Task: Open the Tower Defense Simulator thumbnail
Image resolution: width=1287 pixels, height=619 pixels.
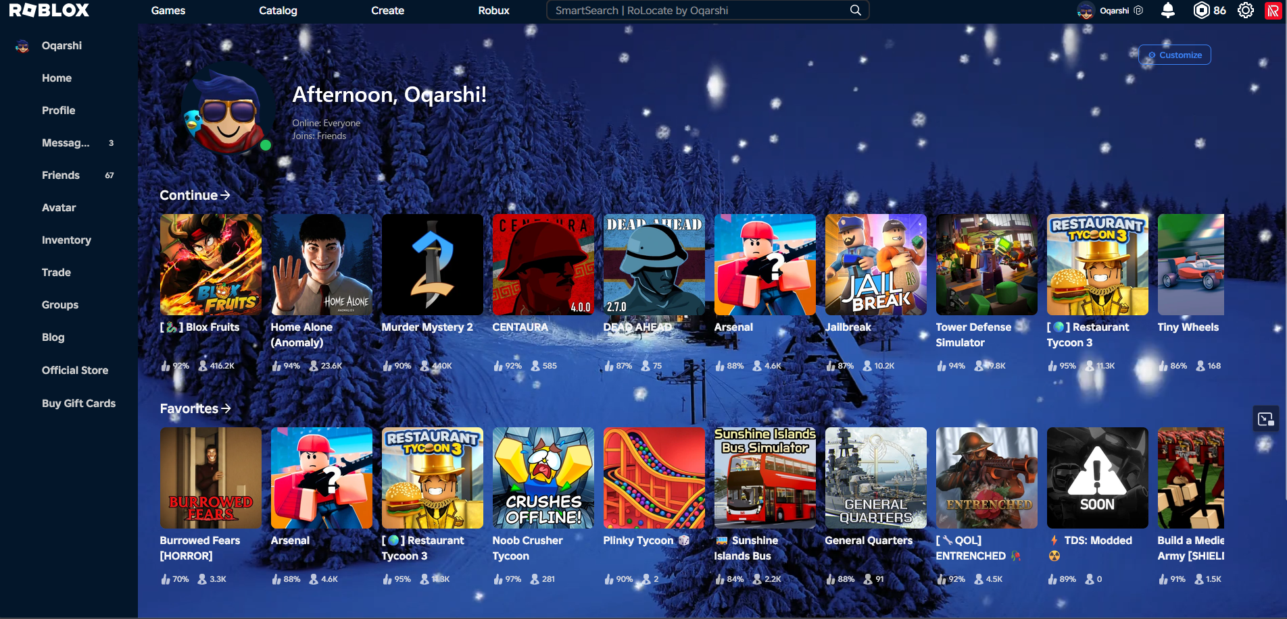Action: point(987,265)
